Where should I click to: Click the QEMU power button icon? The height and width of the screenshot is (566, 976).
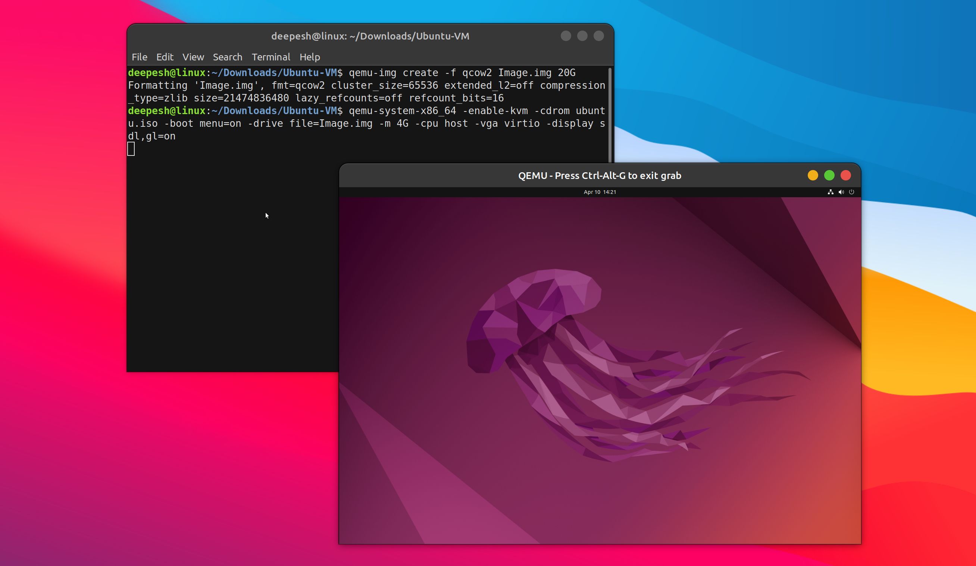851,192
